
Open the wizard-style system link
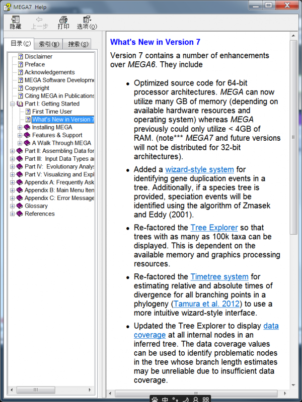click(x=199, y=169)
